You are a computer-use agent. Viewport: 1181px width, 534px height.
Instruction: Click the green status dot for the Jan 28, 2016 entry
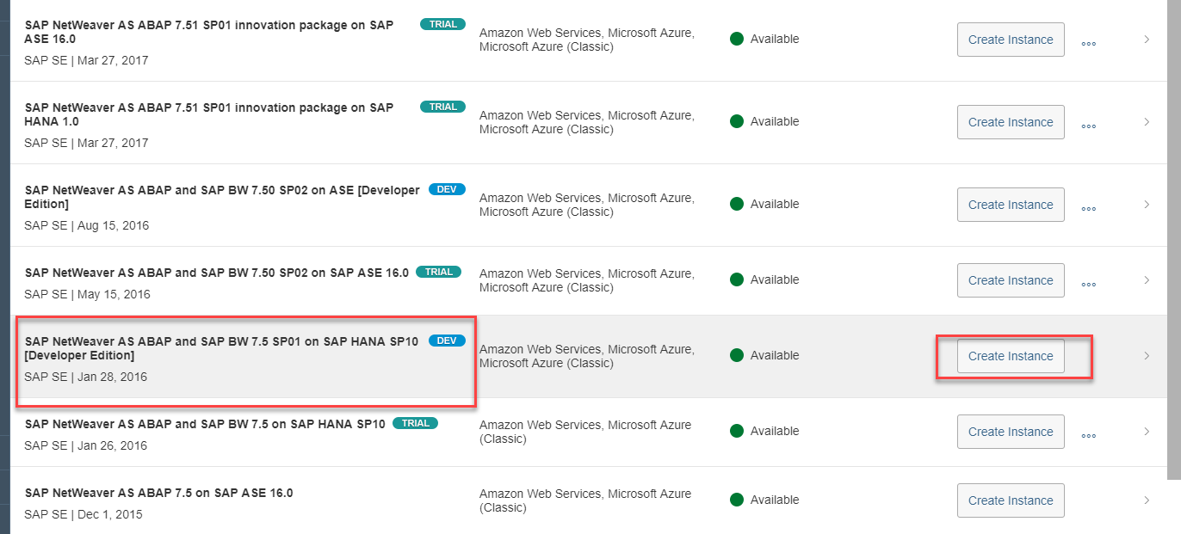pos(737,355)
